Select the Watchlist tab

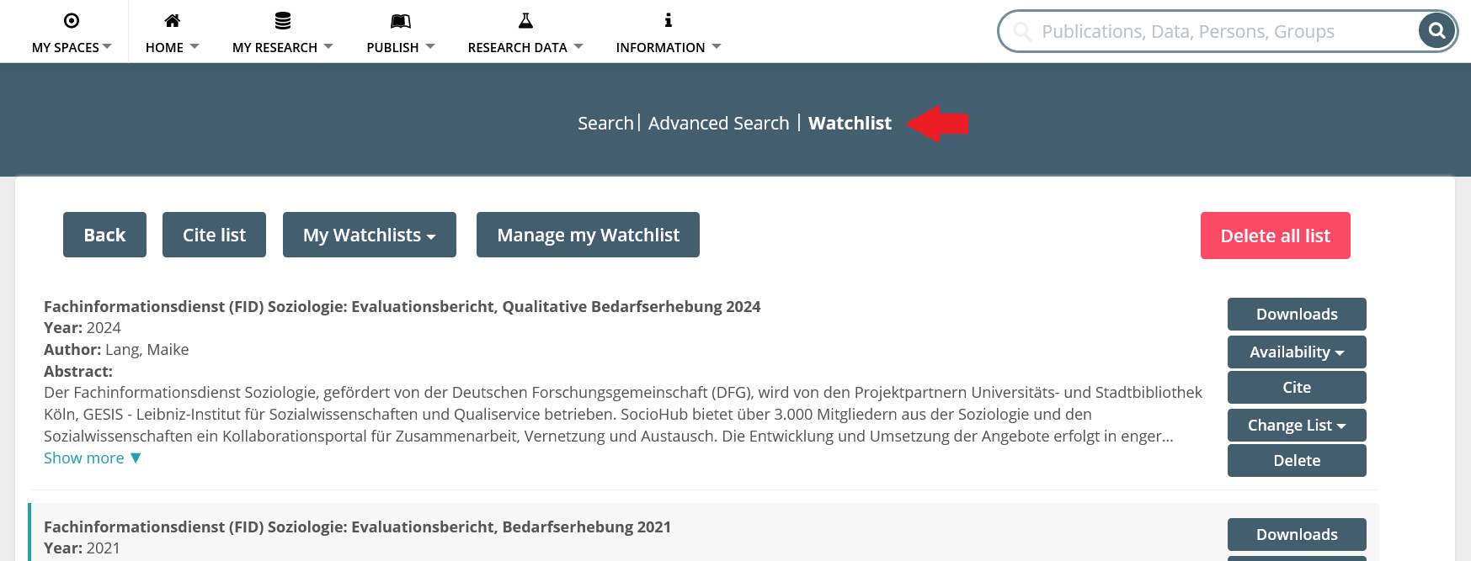click(x=850, y=124)
